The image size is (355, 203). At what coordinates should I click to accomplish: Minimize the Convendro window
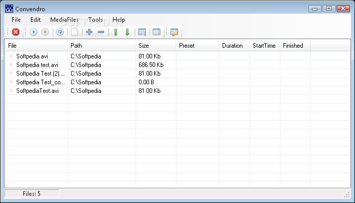pyautogui.click(x=315, y=9)
